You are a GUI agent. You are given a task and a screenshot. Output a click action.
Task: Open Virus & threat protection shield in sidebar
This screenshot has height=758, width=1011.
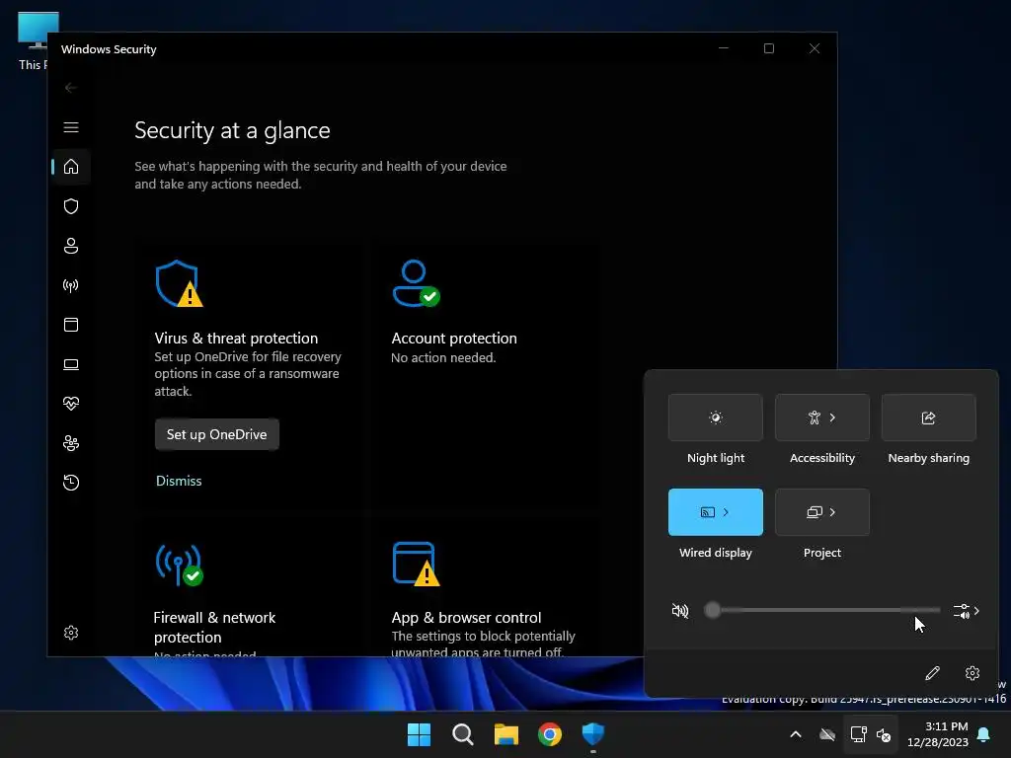[x=71, y=206]
